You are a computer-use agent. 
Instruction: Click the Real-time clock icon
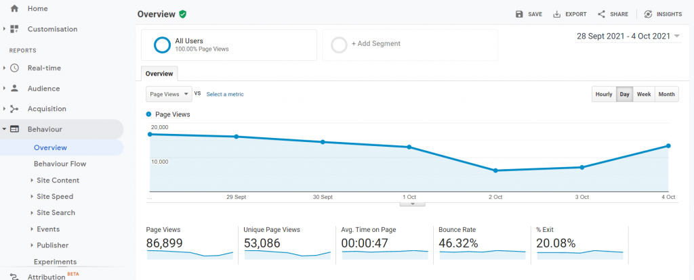point(14,68)
